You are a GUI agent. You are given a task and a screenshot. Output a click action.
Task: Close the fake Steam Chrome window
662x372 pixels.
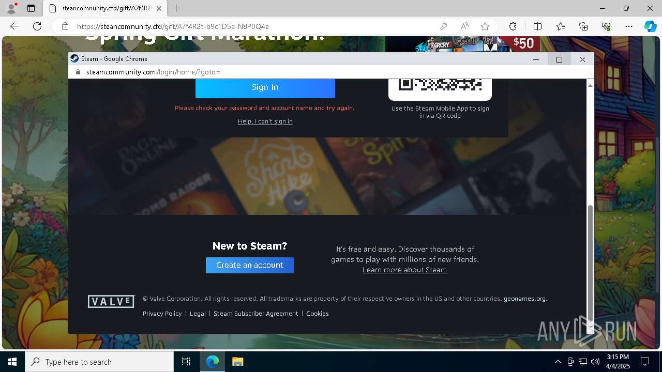pos(582,59)
